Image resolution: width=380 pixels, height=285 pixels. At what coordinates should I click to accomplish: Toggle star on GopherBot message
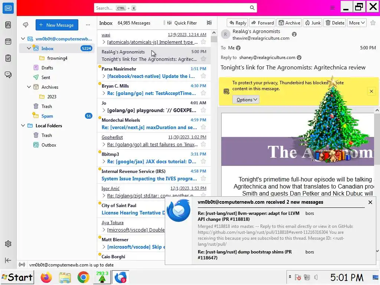tap(204, 144)
